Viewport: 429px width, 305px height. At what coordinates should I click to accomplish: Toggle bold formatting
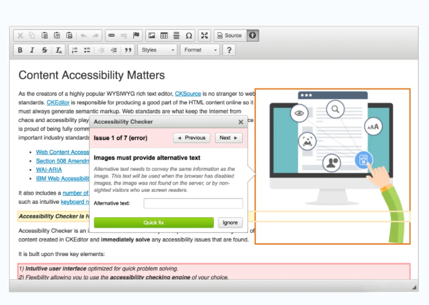20,50
